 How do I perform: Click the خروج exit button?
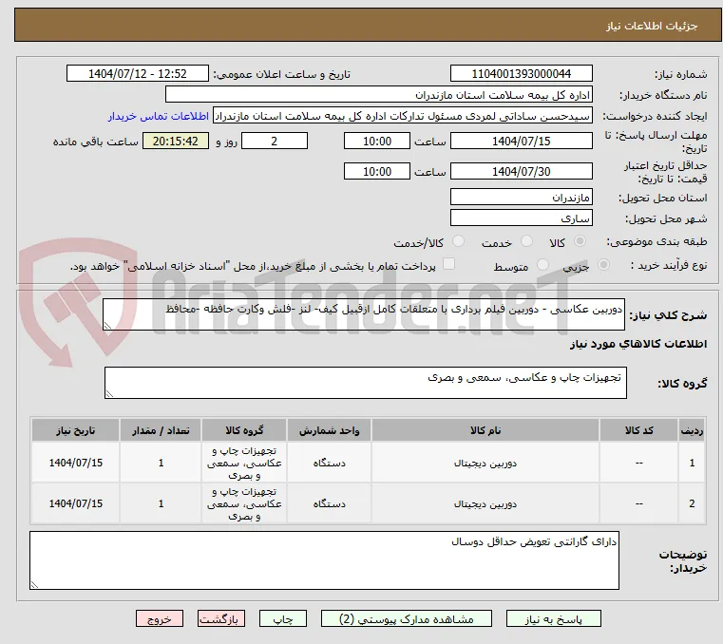(x=159, y=618)
